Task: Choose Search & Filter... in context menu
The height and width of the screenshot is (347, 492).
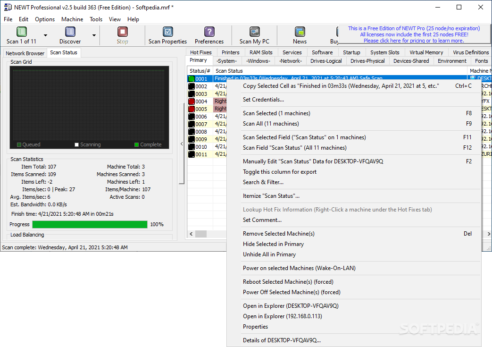Action: pyautogui.click(x=354, y=182)
